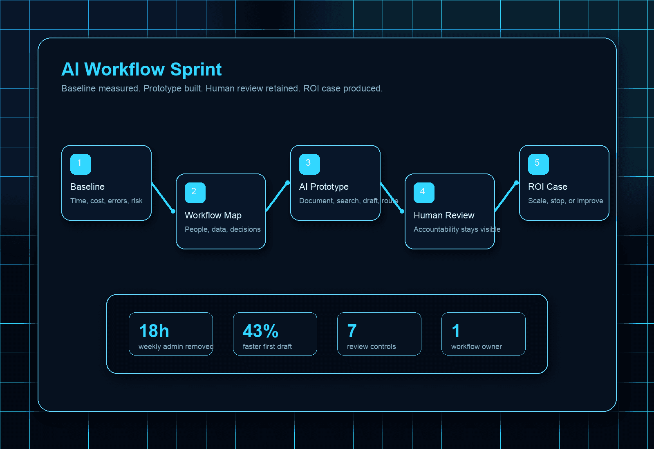The height and width of the screenshot is (449, 654).
Task: Select the step 3 badge on AI Prototype
Action: (309, 164)
